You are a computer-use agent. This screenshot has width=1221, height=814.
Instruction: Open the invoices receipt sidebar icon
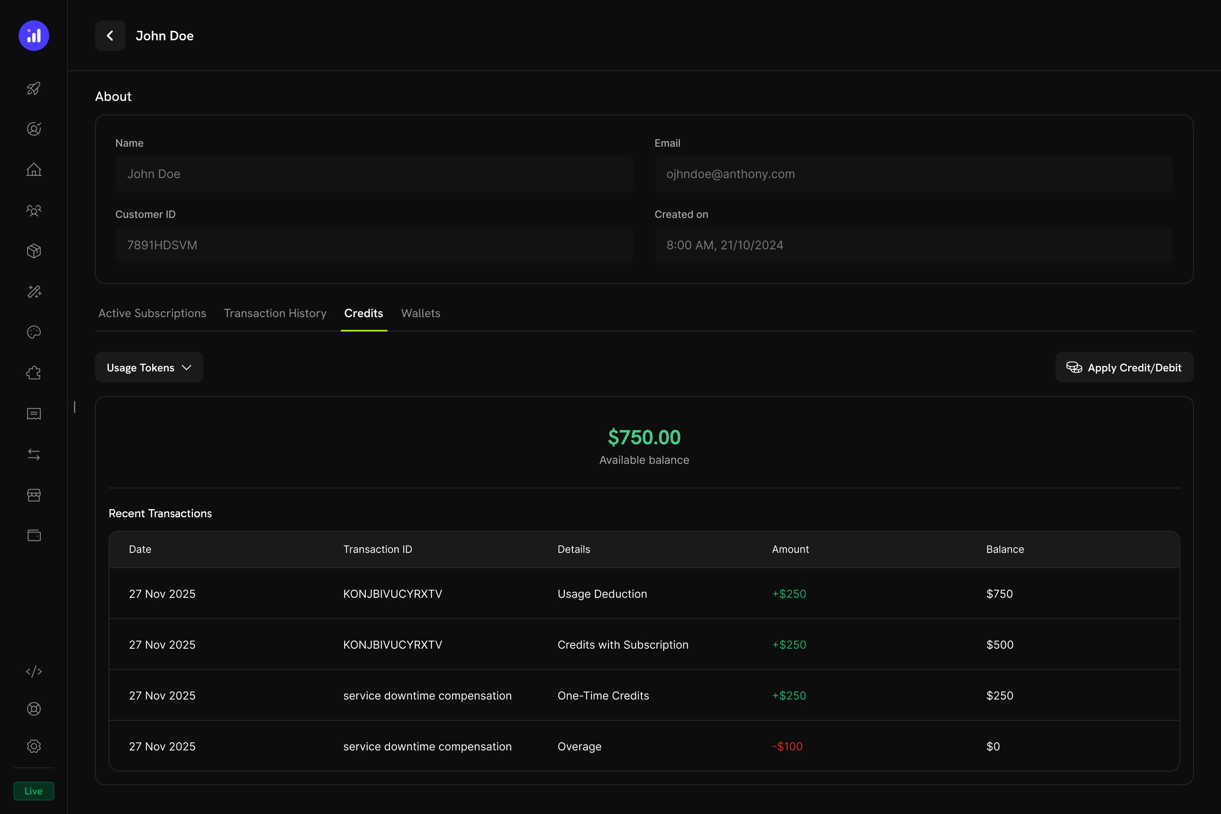(34, 413)
